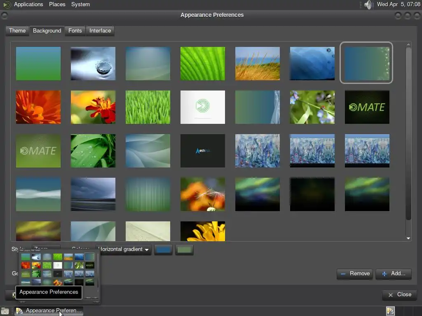
Task: Open the Interface tab
Action: click(x=100, y=30)
